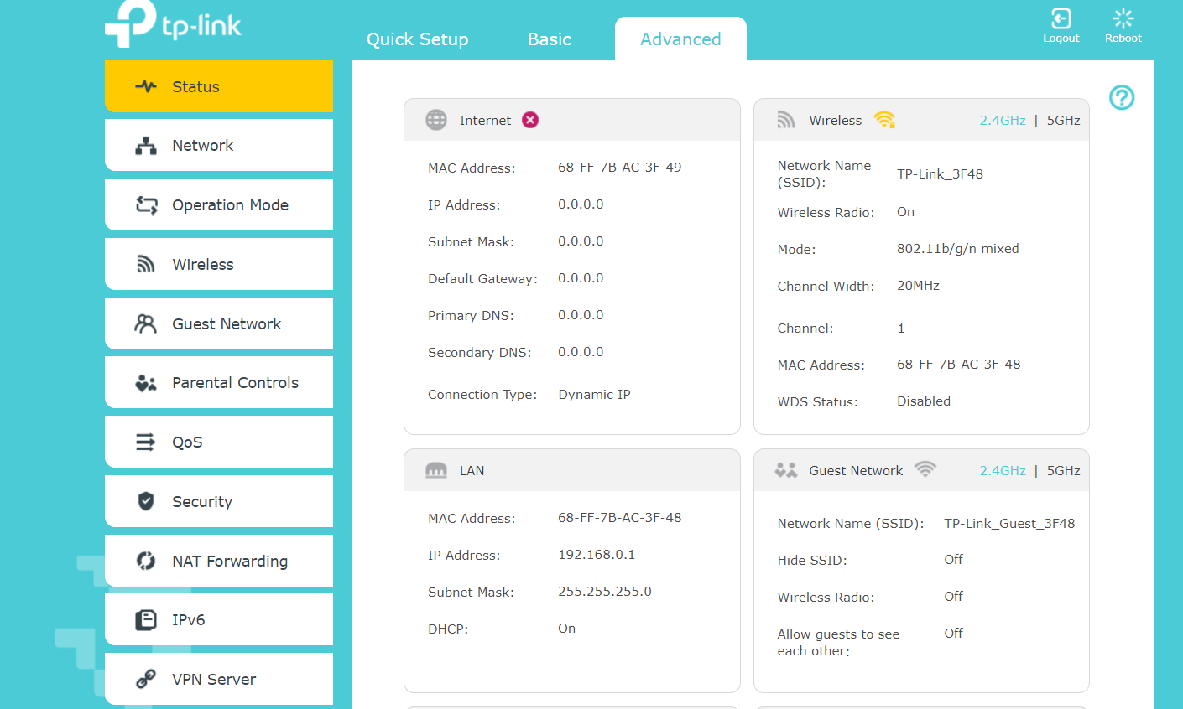This screenshot has height=709, width=1183.
Task: Switch to the Quick Setup tab
Action: pyautogui.click(x=418, y=39)
